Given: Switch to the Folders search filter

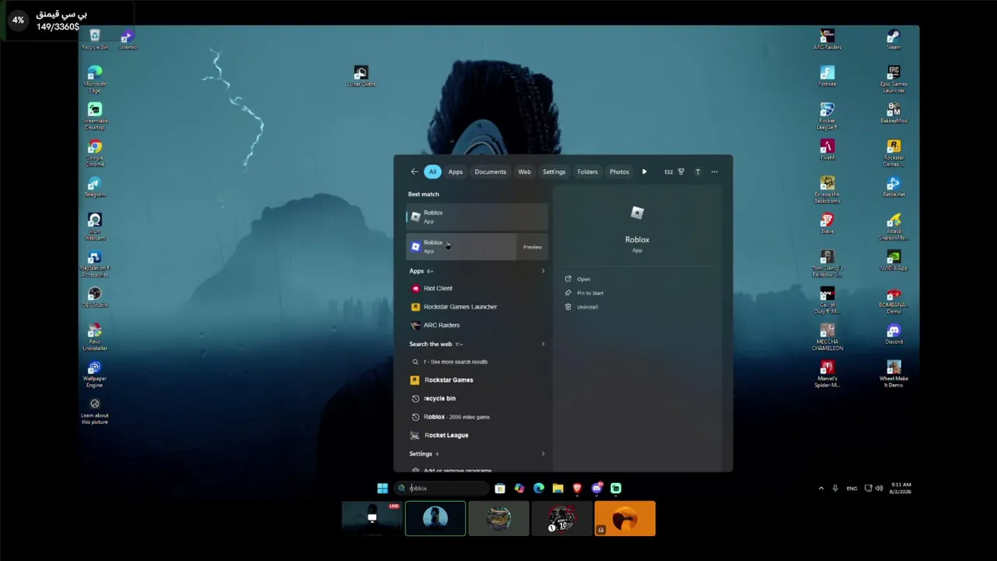Looking at the screenshot, I should [x=587, y=171].
